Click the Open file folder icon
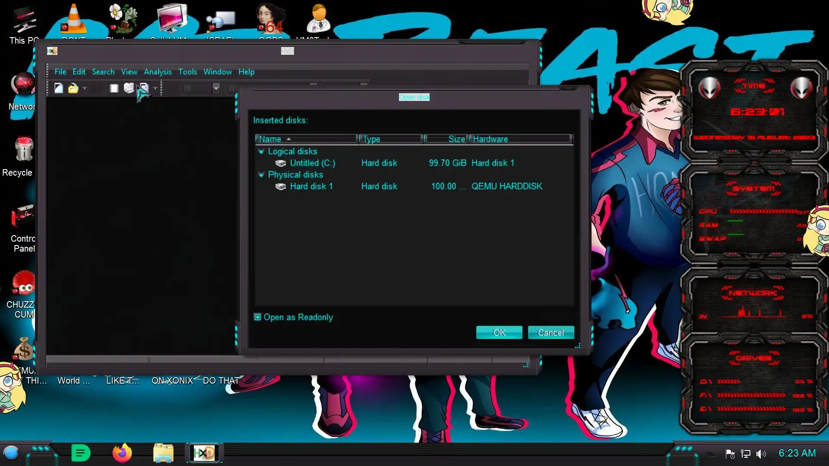This screenshot has width=829, height=466. point(73,88)
